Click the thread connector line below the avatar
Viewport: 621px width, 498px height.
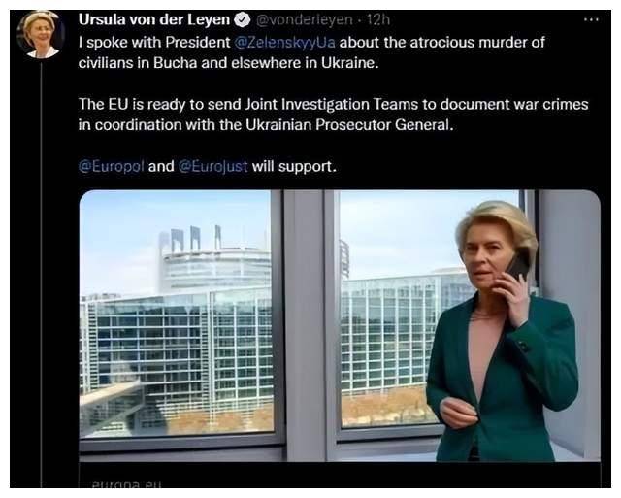point(41,274)
